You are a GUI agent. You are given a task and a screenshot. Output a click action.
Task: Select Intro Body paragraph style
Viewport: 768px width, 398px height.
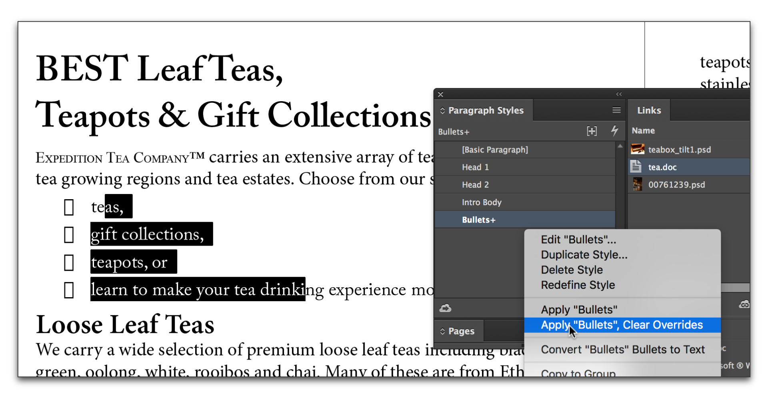click(x=525, y=202)
